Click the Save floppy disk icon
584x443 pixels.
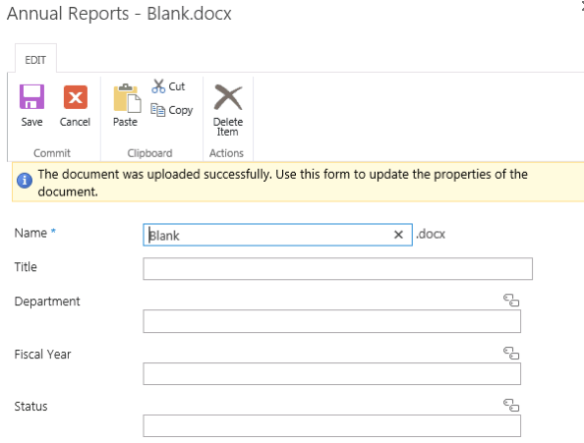pyautogui.click(x=31, y=96)
